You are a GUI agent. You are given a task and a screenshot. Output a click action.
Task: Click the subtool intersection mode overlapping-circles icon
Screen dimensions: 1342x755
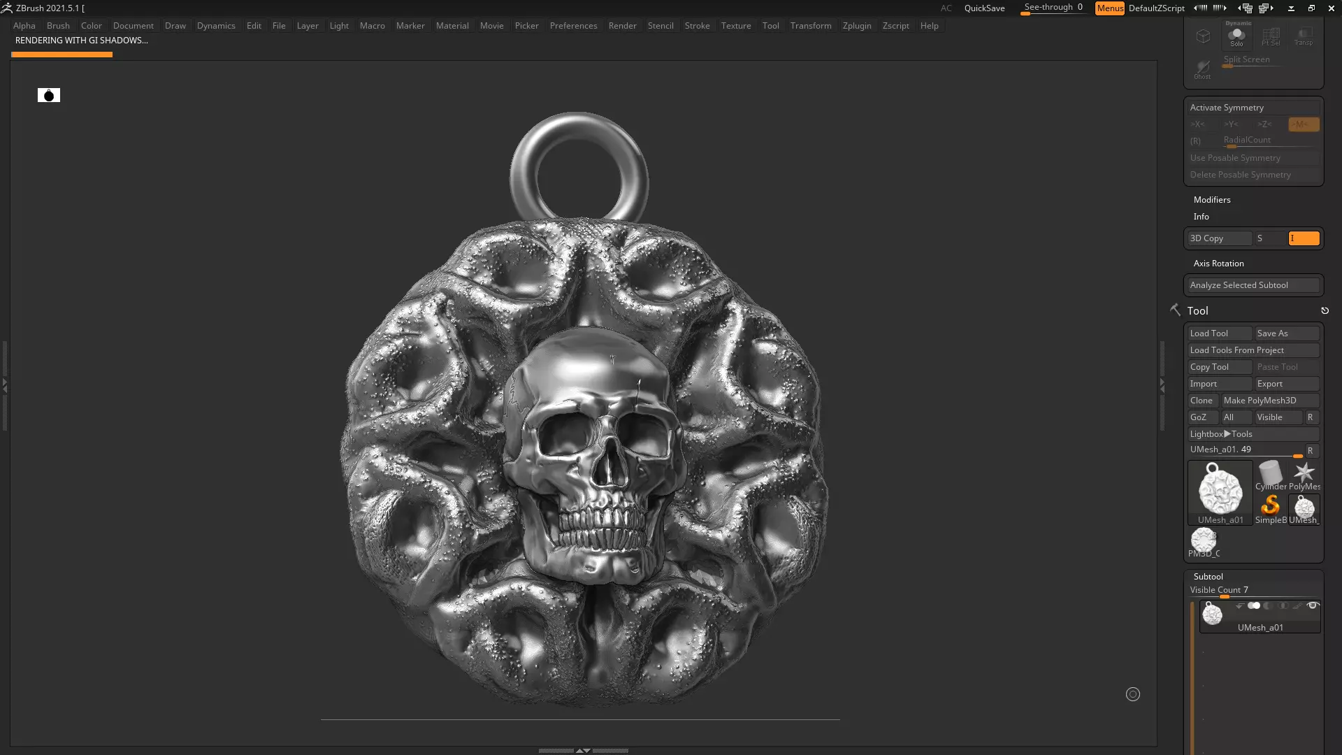pyautogui.click(x=1283, y=606)
